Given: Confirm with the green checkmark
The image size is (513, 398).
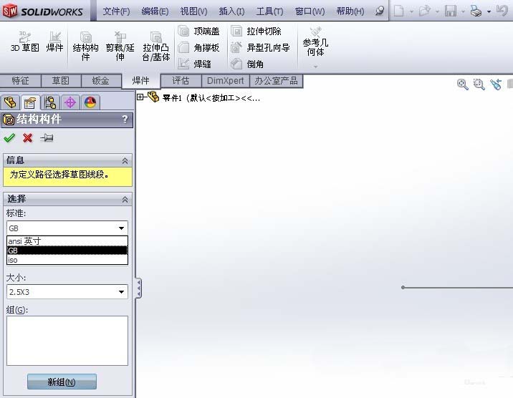Looking at the screenshot, I should 9,138.
